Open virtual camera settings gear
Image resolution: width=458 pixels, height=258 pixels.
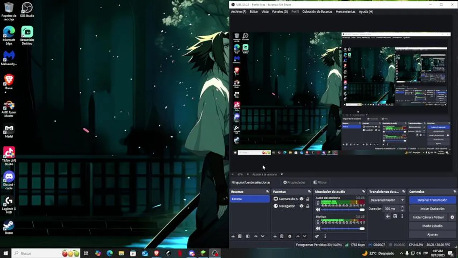pos(452,217)
